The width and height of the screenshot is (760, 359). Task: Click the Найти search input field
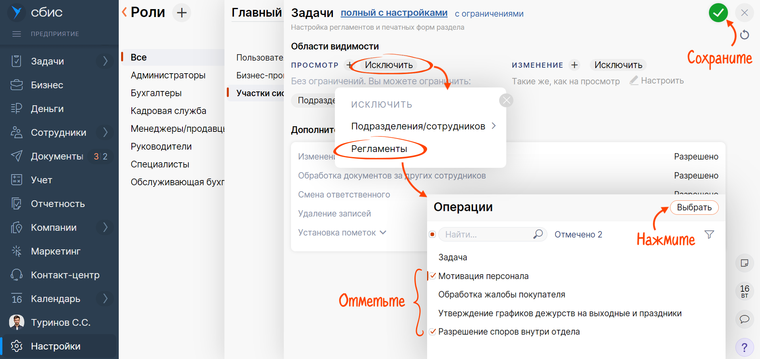(486, 235)
